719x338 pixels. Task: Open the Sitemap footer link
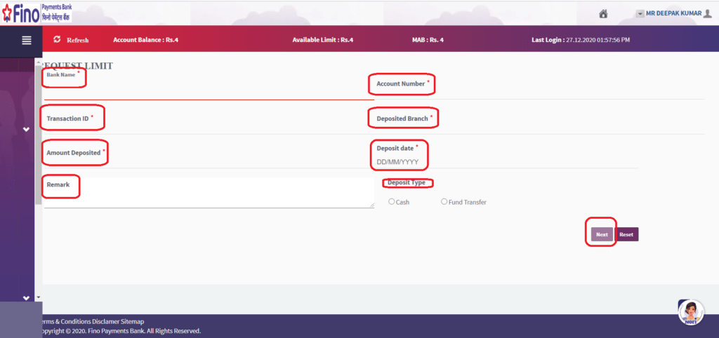(x=133, y=321)
